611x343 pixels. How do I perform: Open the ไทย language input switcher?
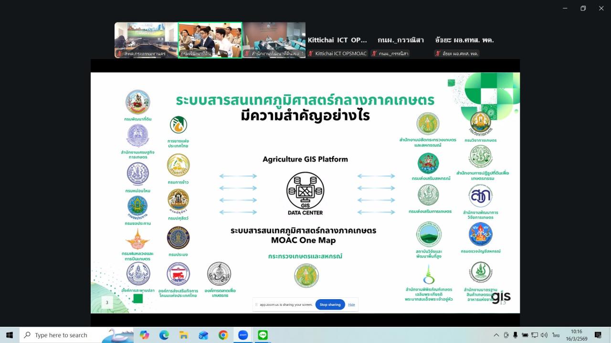(x=556, y=335)
